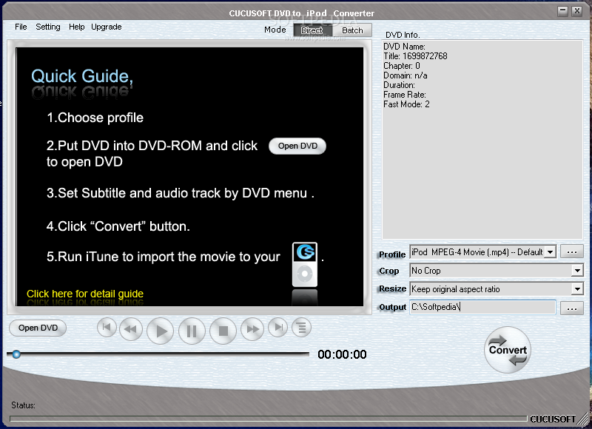Viewport: 592px width, 429px height.
Task: Click Open DVD button below preview
Action: click(38, 328)
